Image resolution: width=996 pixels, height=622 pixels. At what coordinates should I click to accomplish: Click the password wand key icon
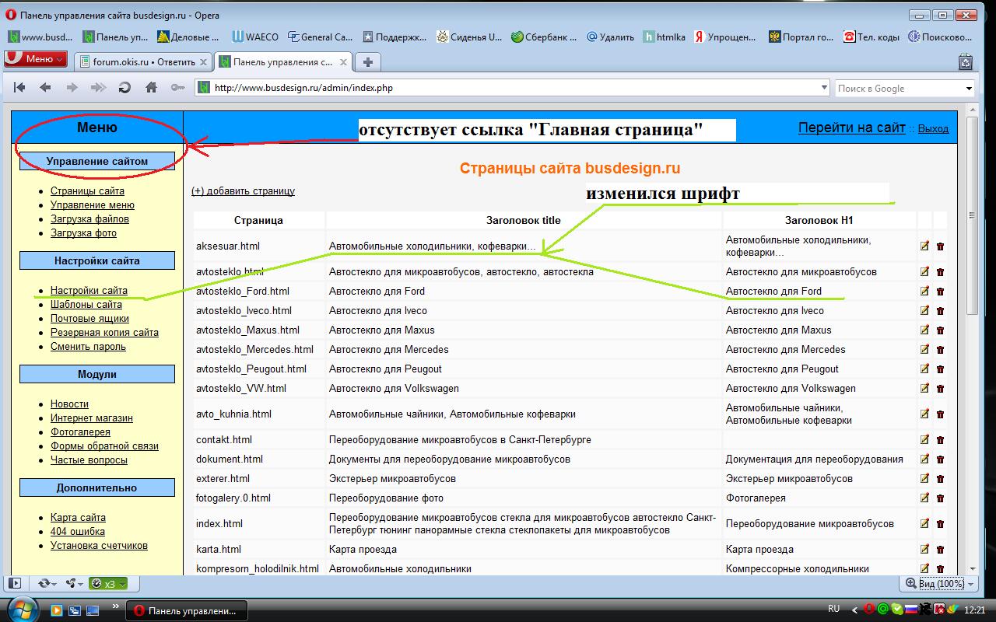[178, 88]
